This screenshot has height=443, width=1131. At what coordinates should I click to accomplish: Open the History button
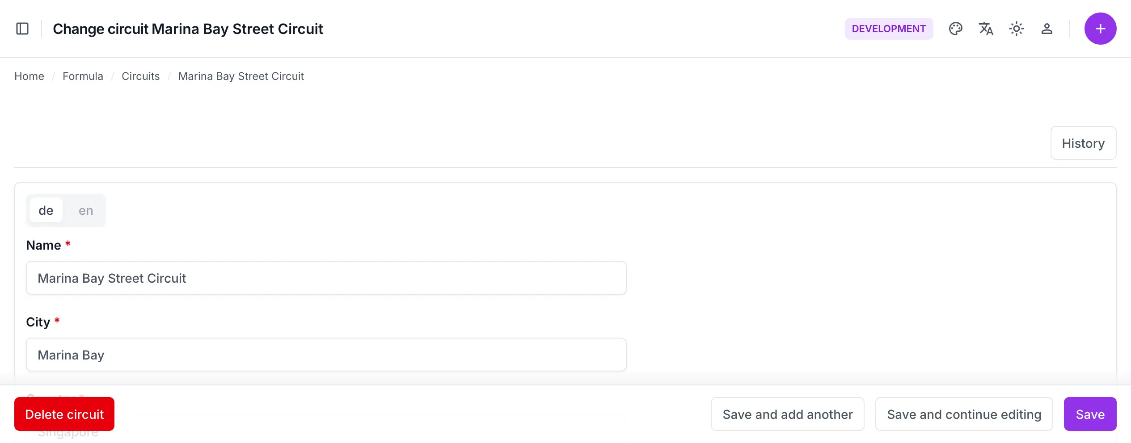click(1083, 143)
